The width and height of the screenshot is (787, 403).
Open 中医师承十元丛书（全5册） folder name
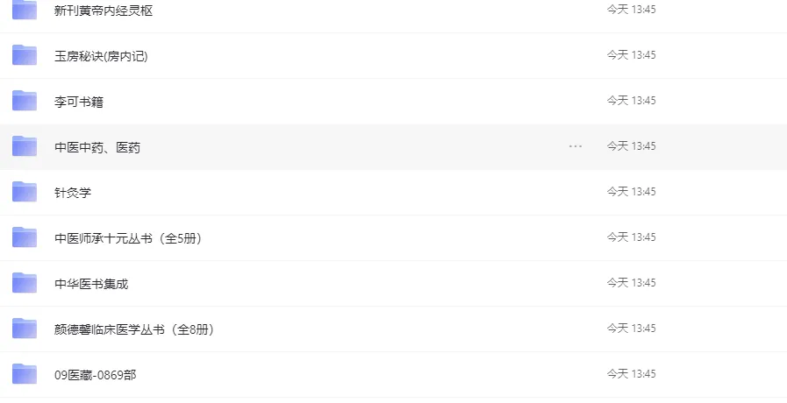point(128,238)
